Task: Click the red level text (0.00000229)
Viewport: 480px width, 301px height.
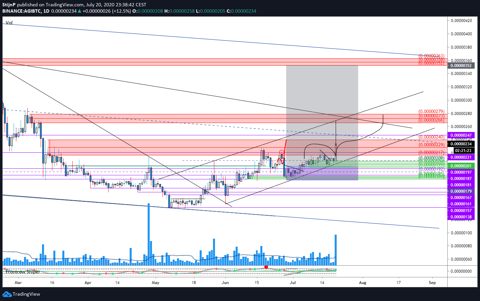Action: click(431, 145)
